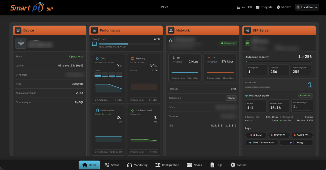Click the 0 Debug log pill
Screen dimensions: 326x170
(296, 143)
